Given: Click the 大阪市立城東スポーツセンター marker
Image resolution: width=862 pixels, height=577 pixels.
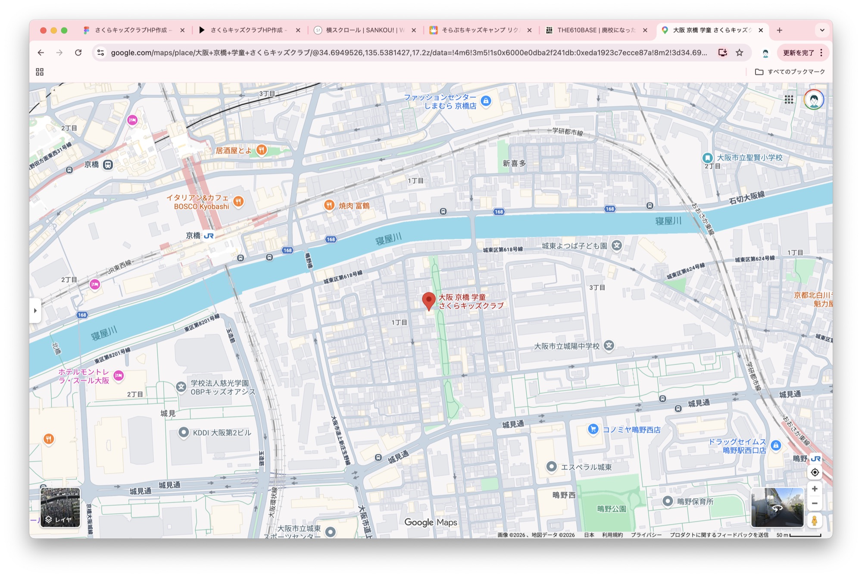Looking at the screenshot, I should tap(331, 532).
